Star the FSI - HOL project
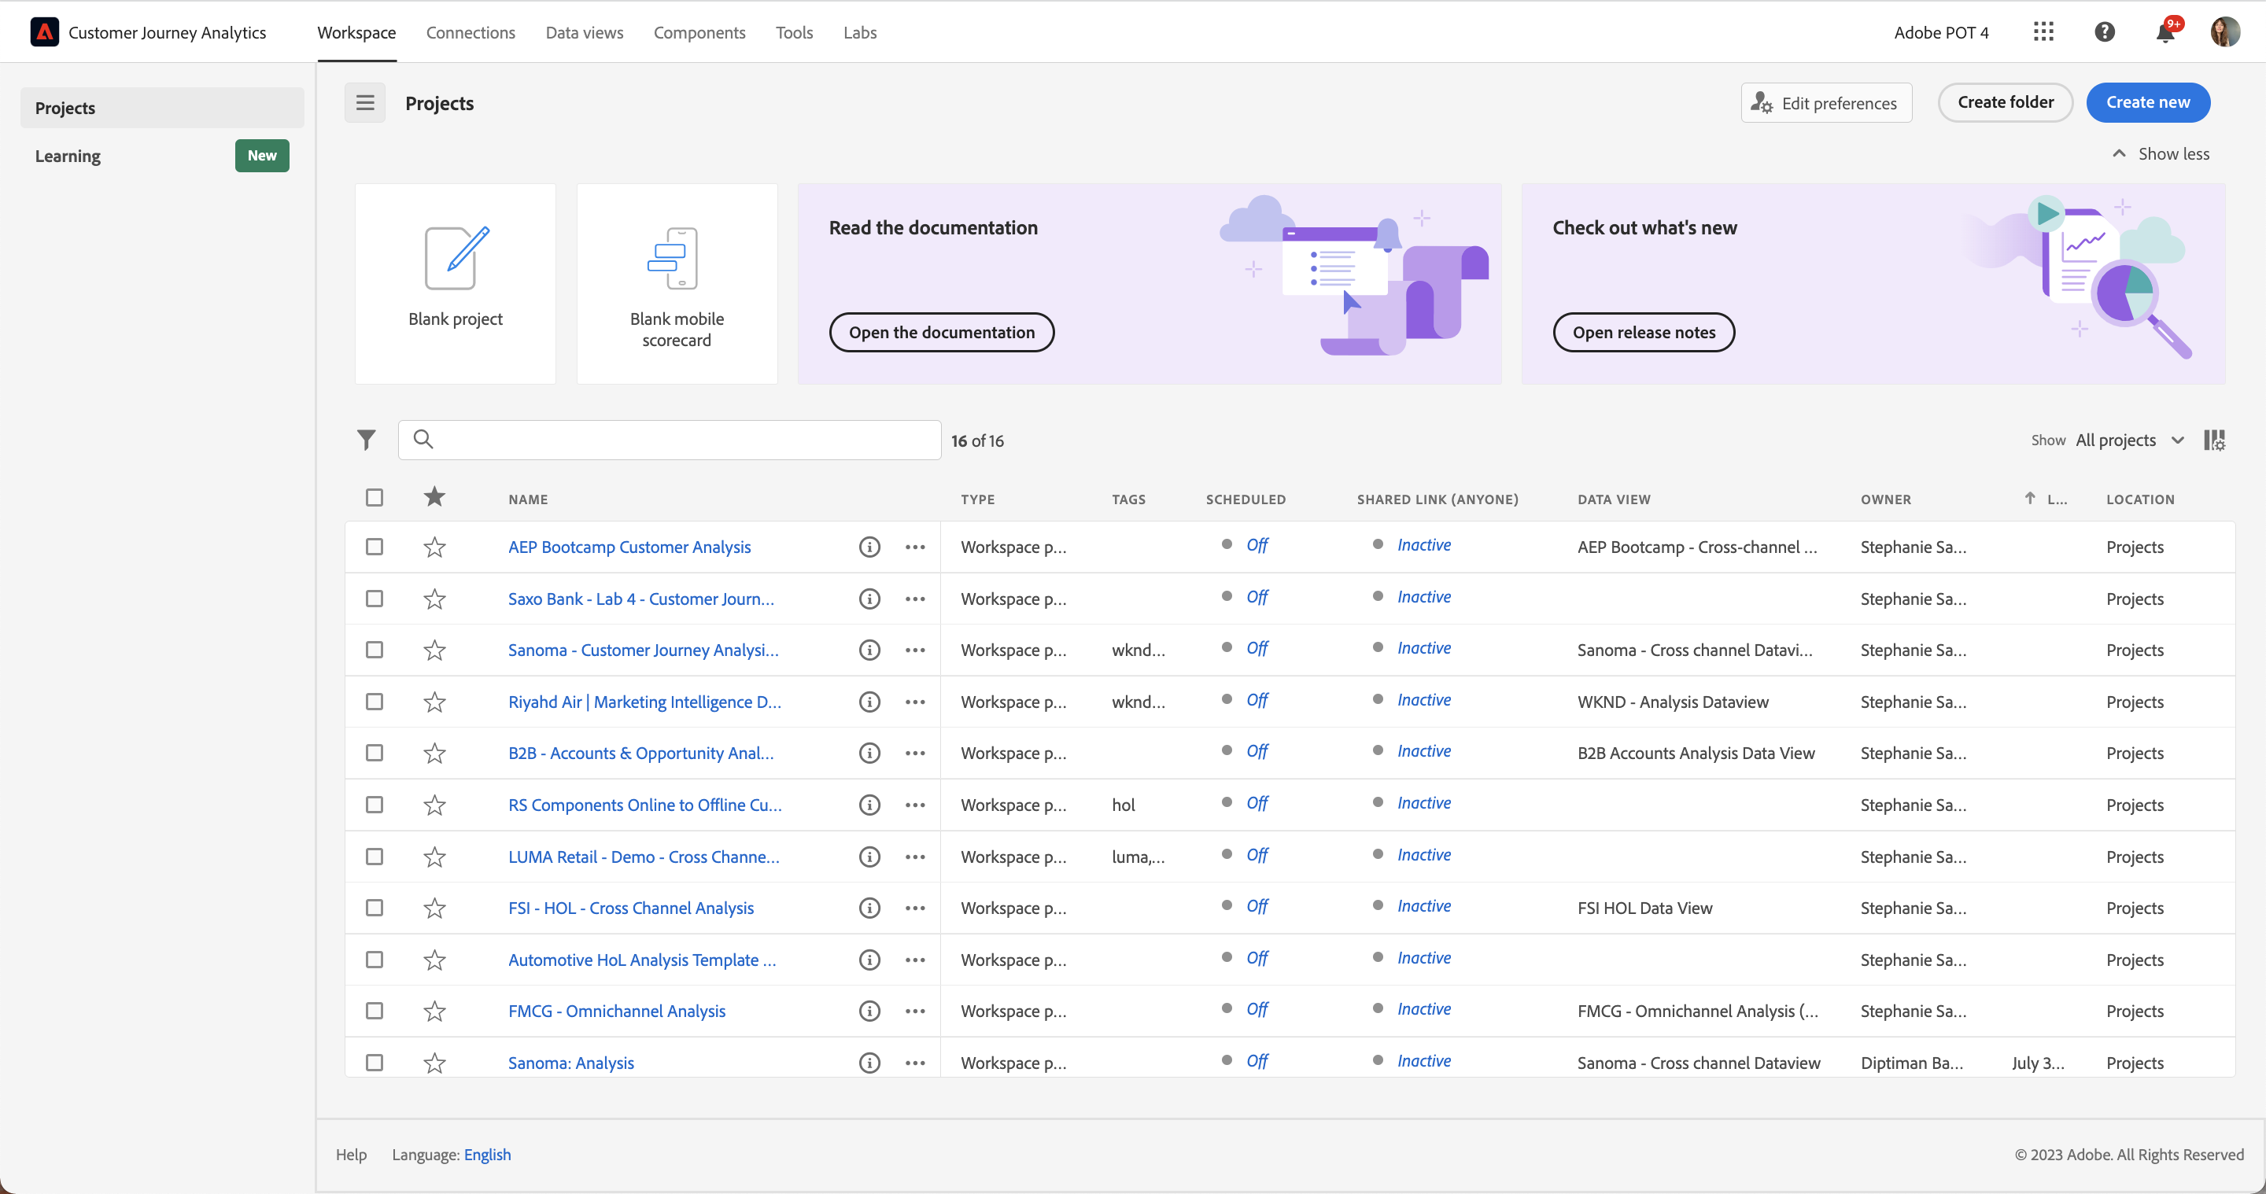Screen dimensions: 2266x1194 click(434, 908)
